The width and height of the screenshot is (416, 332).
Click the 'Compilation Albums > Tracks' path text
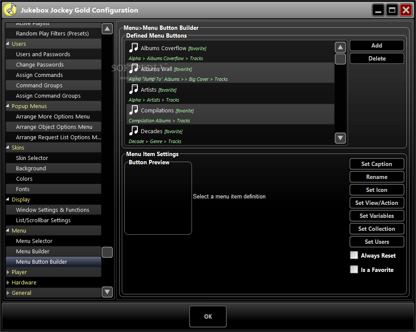tap(159, 121)
